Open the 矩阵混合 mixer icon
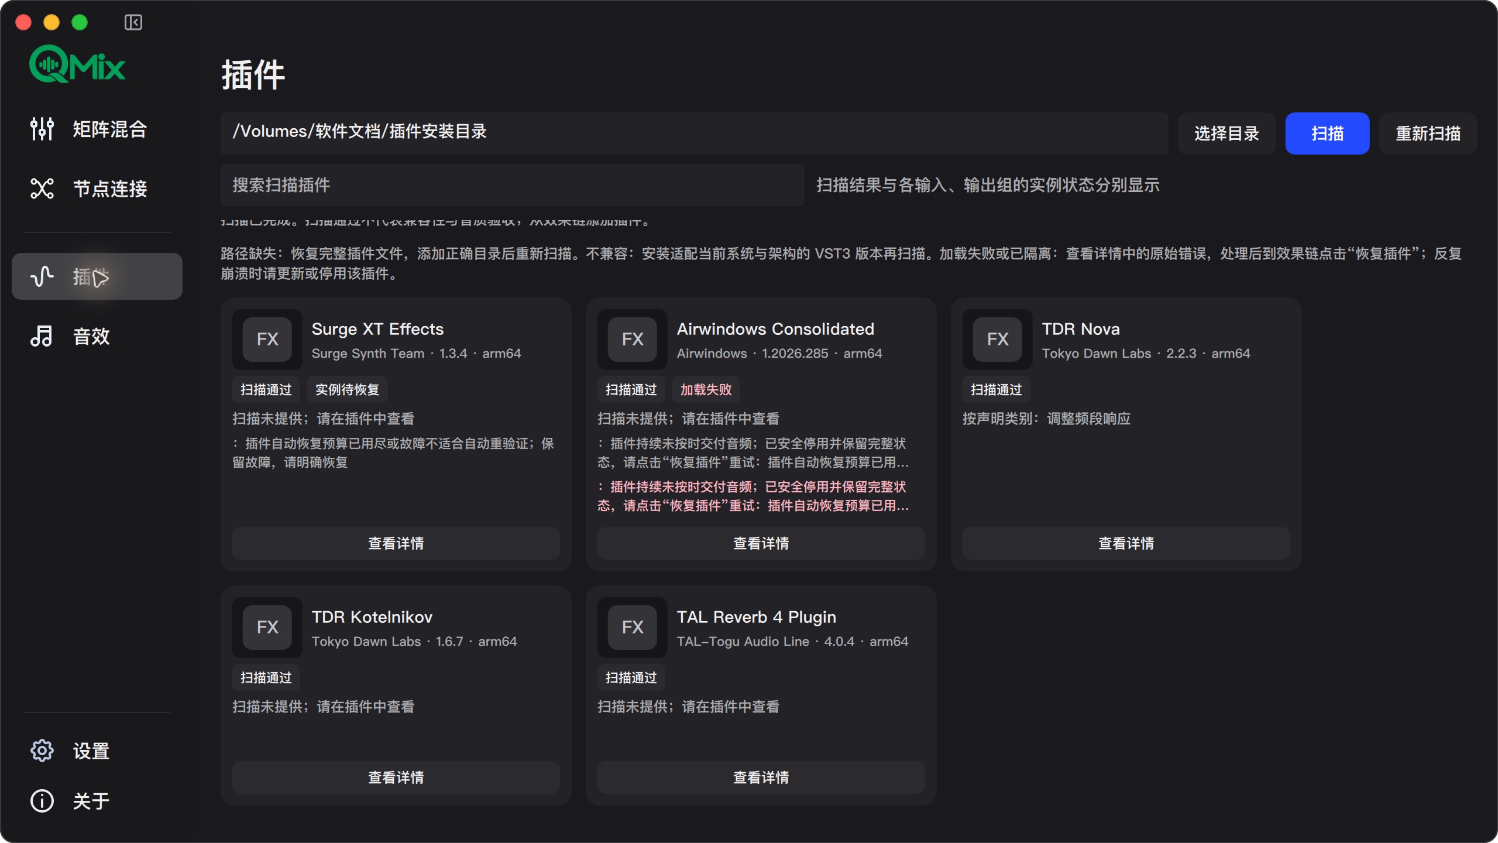 pyautogui.click(x=42, y=129)
